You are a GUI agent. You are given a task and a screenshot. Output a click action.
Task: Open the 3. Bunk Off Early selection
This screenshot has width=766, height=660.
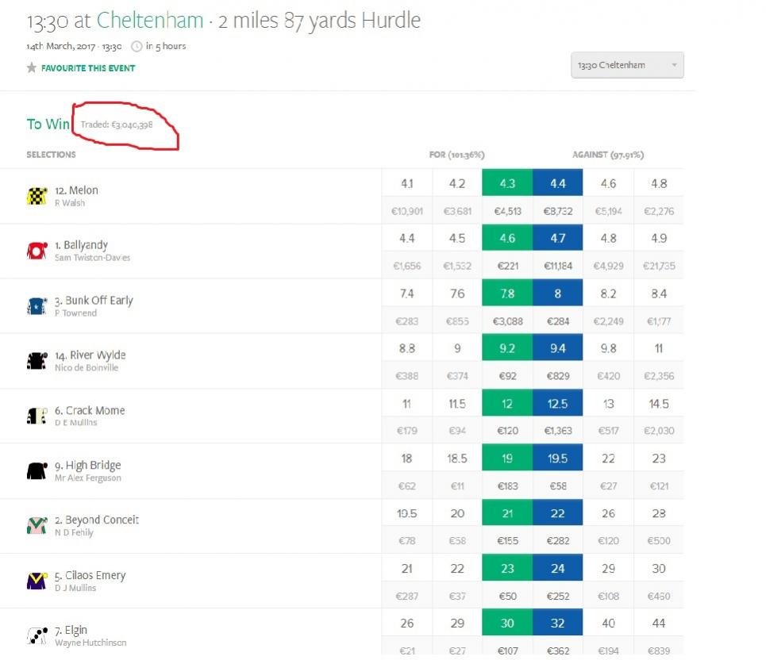coord(94,300)
